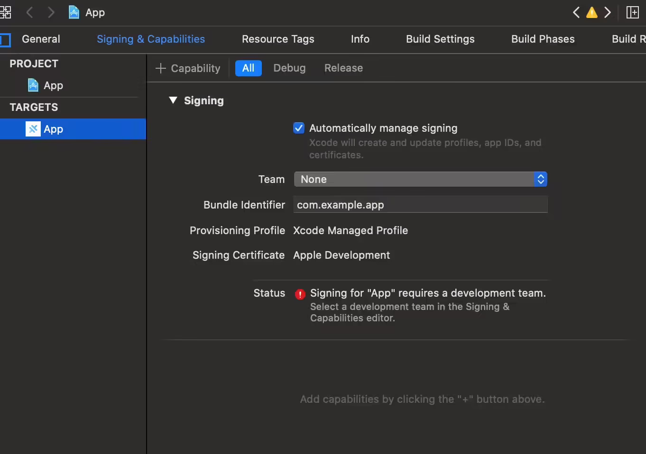Click the Bundle Identifier text field
The height and width of the screenshot is (454, 646).
point(420,205)
